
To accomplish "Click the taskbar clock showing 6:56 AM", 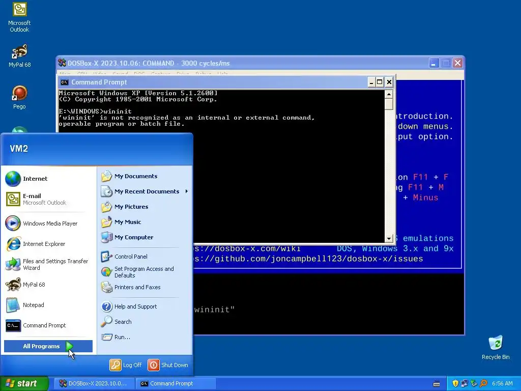I will tap(502, 383).
